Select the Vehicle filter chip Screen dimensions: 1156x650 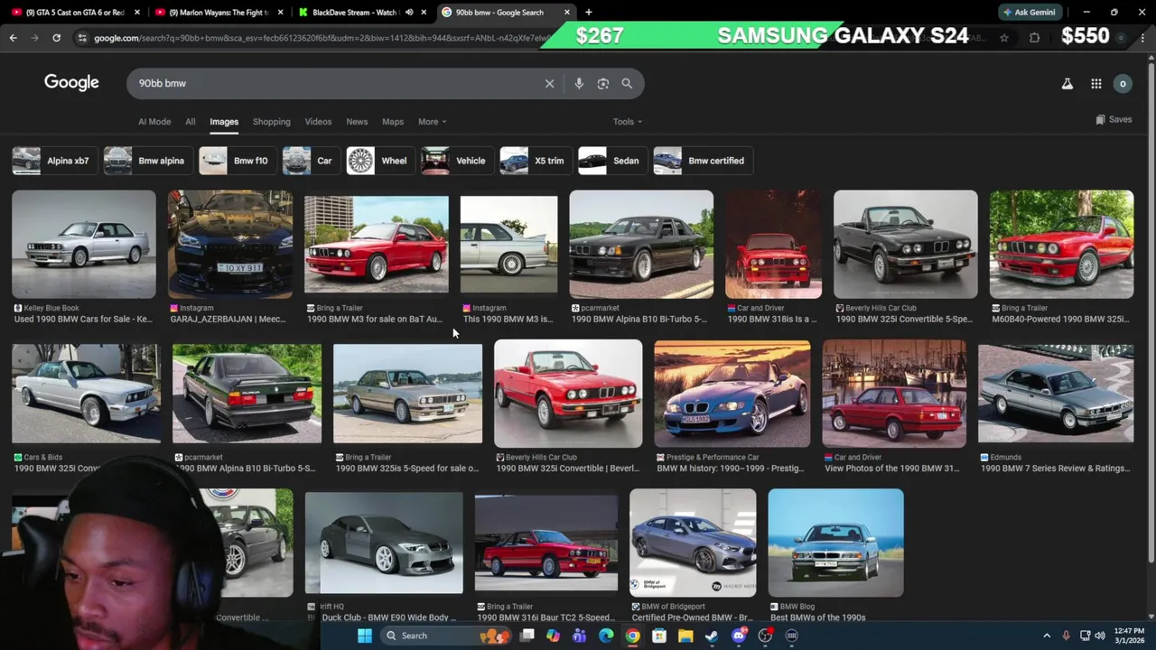pos(457,161)
